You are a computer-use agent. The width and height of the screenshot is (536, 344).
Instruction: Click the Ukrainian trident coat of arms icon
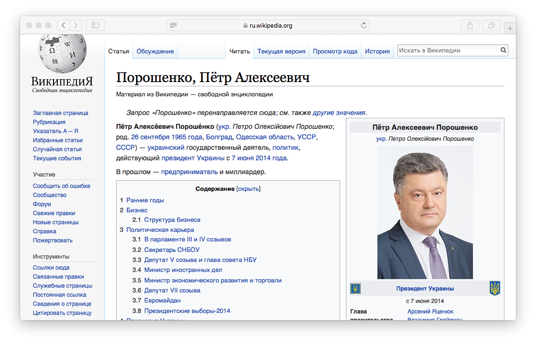click(x=494, y=288)
